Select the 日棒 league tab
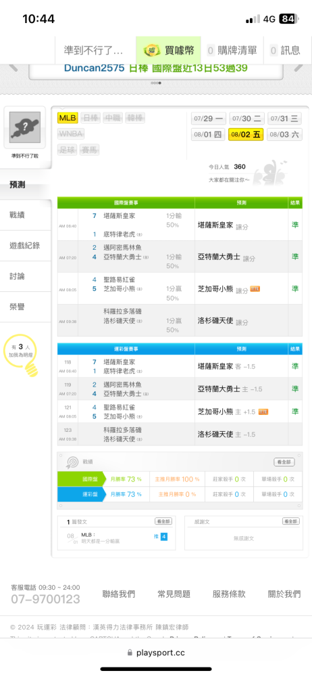312x677 pixels. (x=91, y=118)
